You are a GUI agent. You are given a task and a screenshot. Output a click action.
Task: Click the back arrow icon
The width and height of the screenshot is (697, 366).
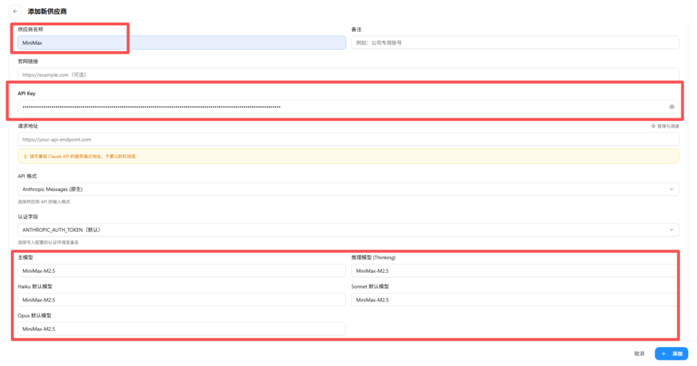click(x=16, y=12)
